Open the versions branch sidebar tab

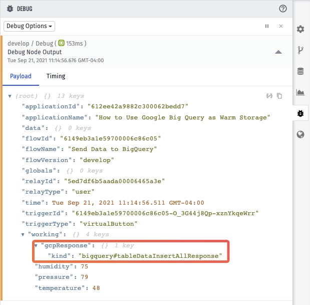pos(300,50)
